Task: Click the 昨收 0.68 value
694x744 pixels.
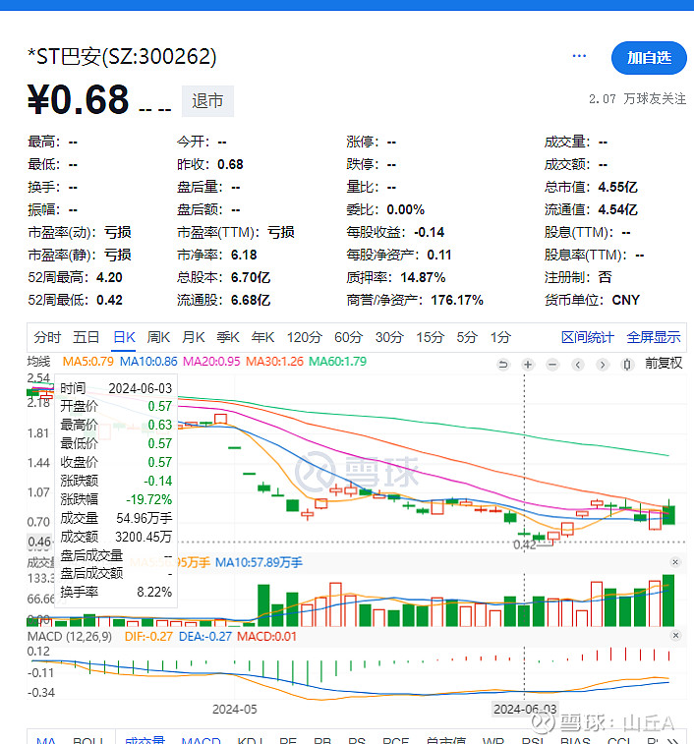Action: (x=230, y=165)
